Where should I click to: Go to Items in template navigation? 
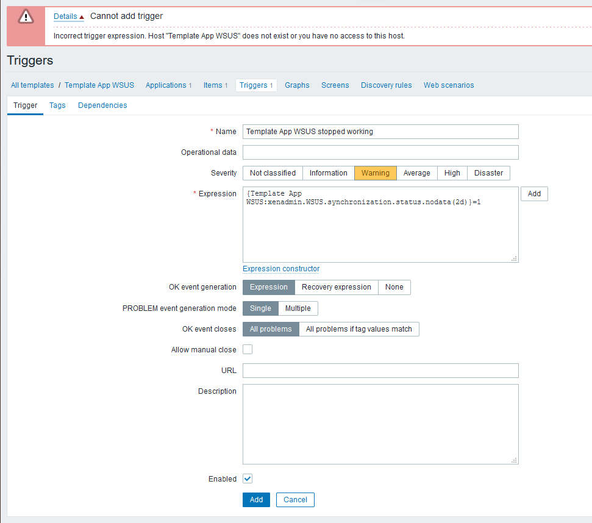213,85
